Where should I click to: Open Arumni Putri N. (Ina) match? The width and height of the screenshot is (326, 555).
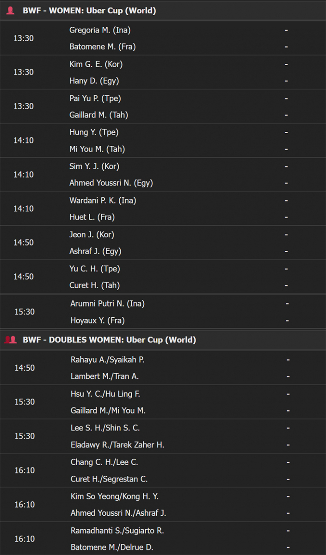tap(163, 312)
